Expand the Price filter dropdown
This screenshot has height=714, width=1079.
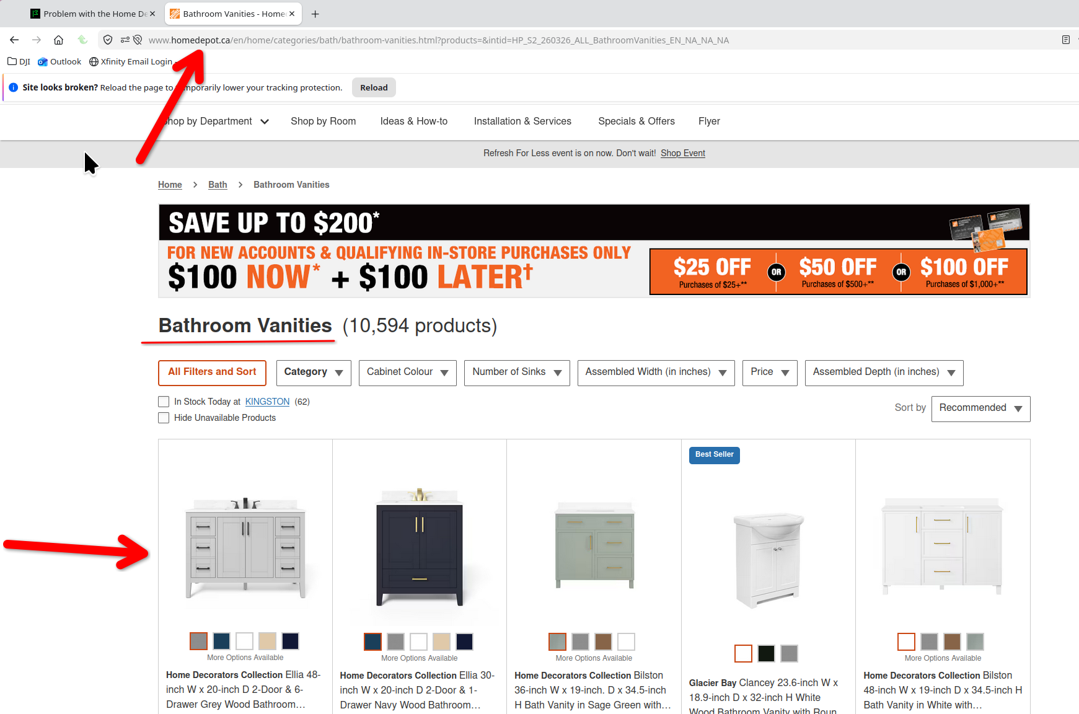pyautogui.click(x=770, y=372)
